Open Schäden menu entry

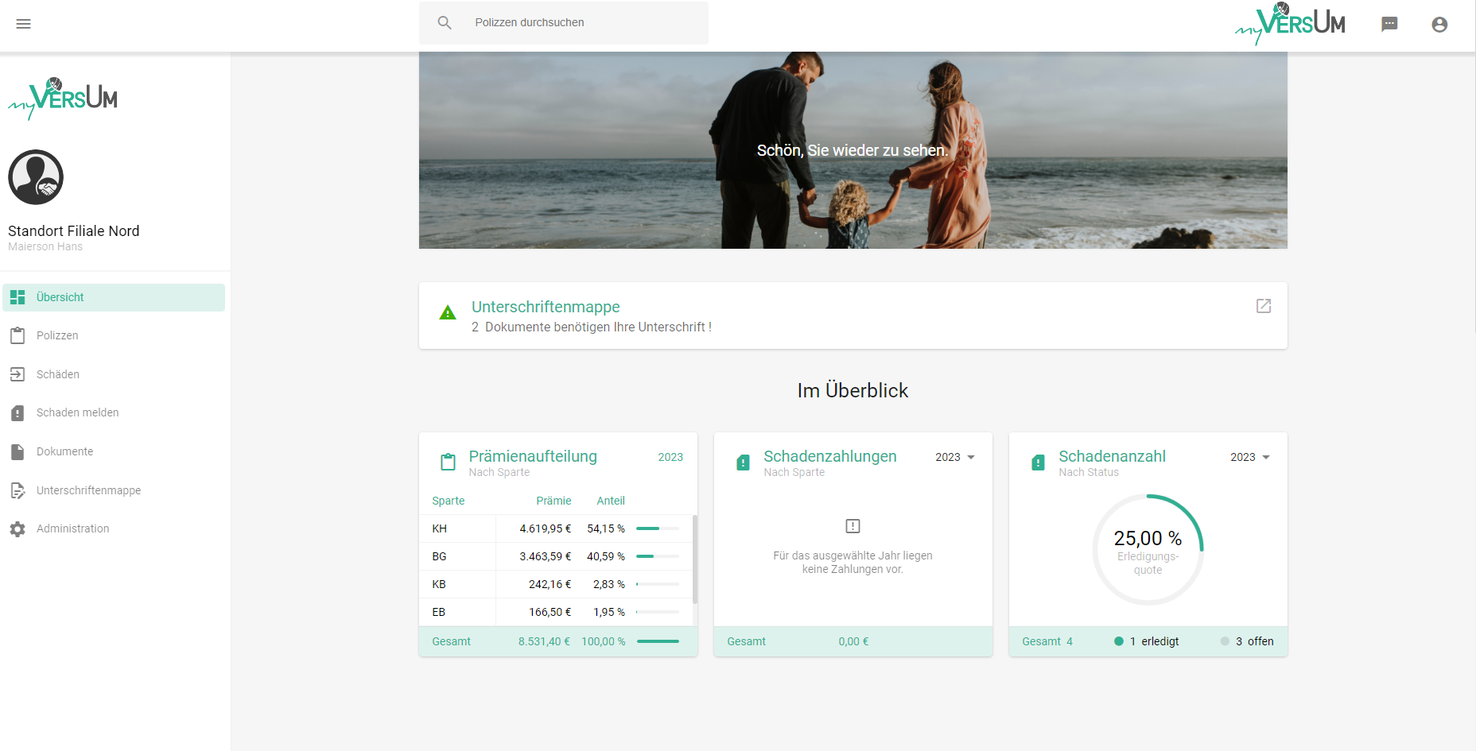point(114,374)
